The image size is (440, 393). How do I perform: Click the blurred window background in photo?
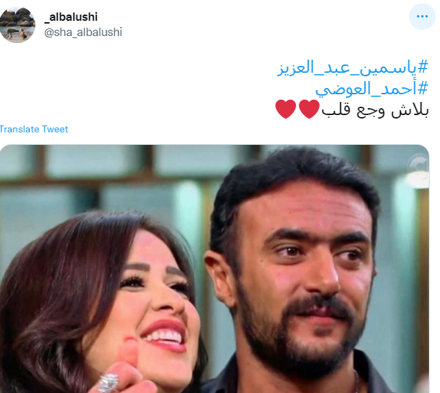pos(112,174)
